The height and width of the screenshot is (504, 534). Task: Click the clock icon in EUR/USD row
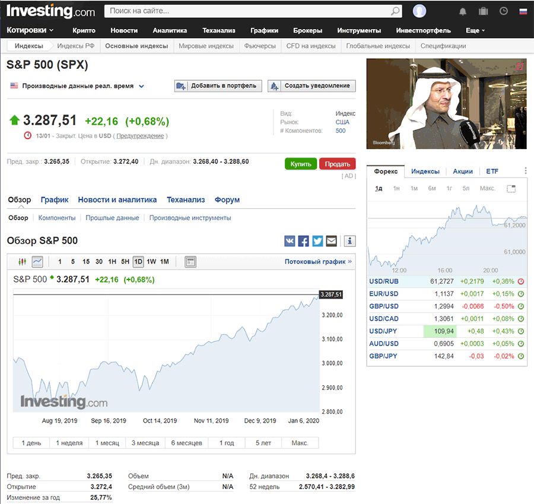521,294
